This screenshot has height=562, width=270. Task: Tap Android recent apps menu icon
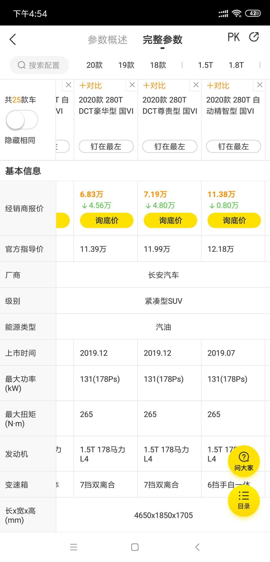[x=74, y=547]
